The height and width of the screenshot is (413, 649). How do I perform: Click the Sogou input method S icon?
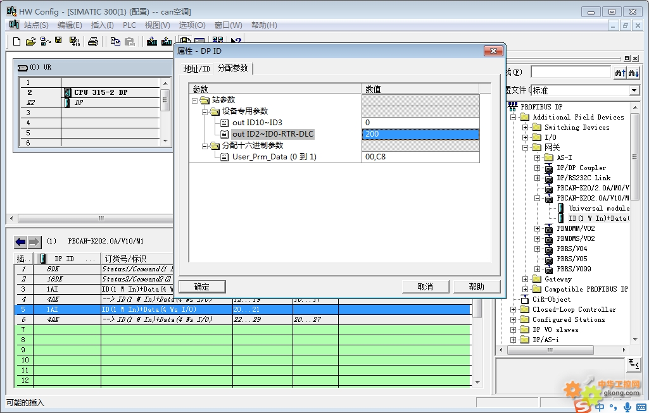click(581, 406)
